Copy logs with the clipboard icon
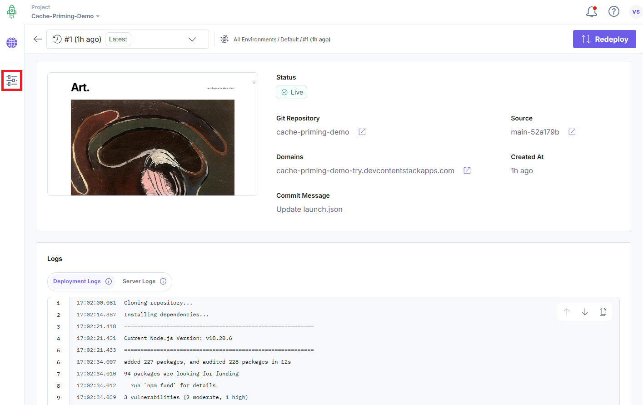The image size is (643, 405). [603, 312]
